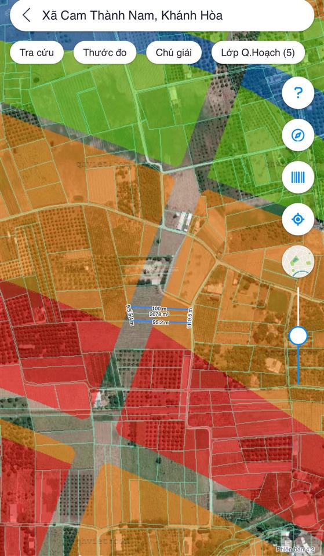Open the help question mark button
Image resolution: width=324 pixels, height=556 pixels.
pyautogui.click(x=298, y=93)
